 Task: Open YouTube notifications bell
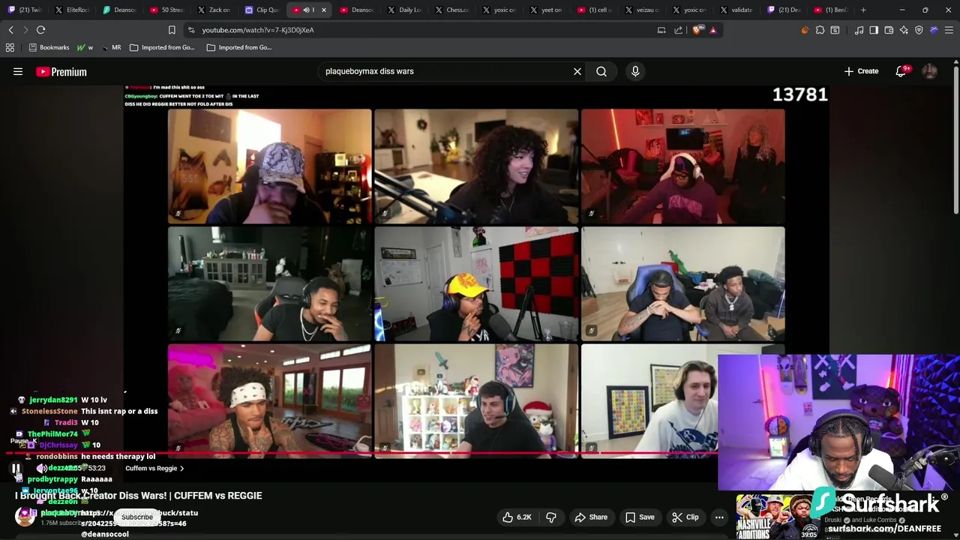coord(901,71)
